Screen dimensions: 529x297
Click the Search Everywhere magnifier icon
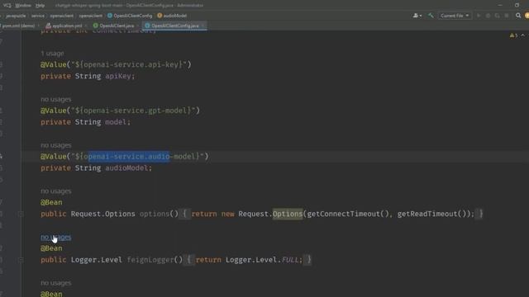(x=518, y=16)
